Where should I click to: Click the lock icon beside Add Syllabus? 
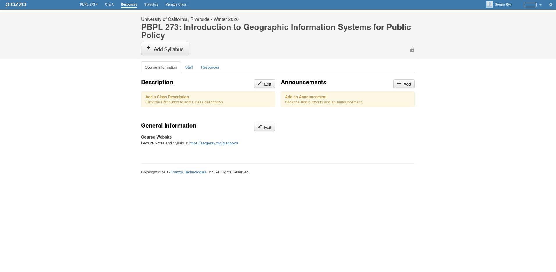click(412, 50)
